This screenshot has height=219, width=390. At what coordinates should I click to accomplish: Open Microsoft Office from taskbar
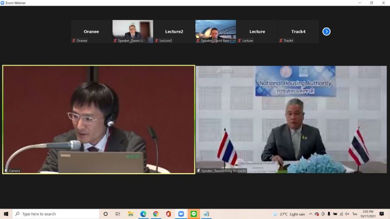pyautogui.click(x=168, y=214)
